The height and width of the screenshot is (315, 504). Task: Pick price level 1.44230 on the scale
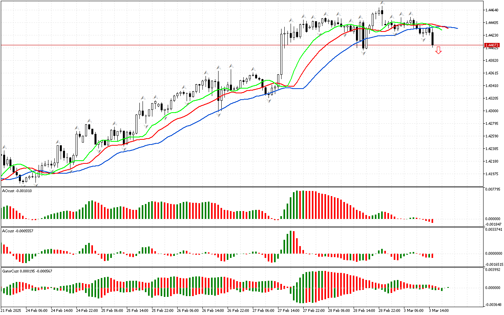(492, 35)
